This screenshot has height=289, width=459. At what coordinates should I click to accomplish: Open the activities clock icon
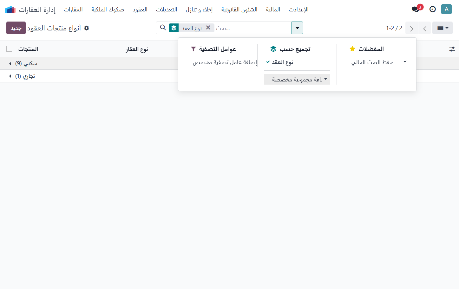[432, 9]
